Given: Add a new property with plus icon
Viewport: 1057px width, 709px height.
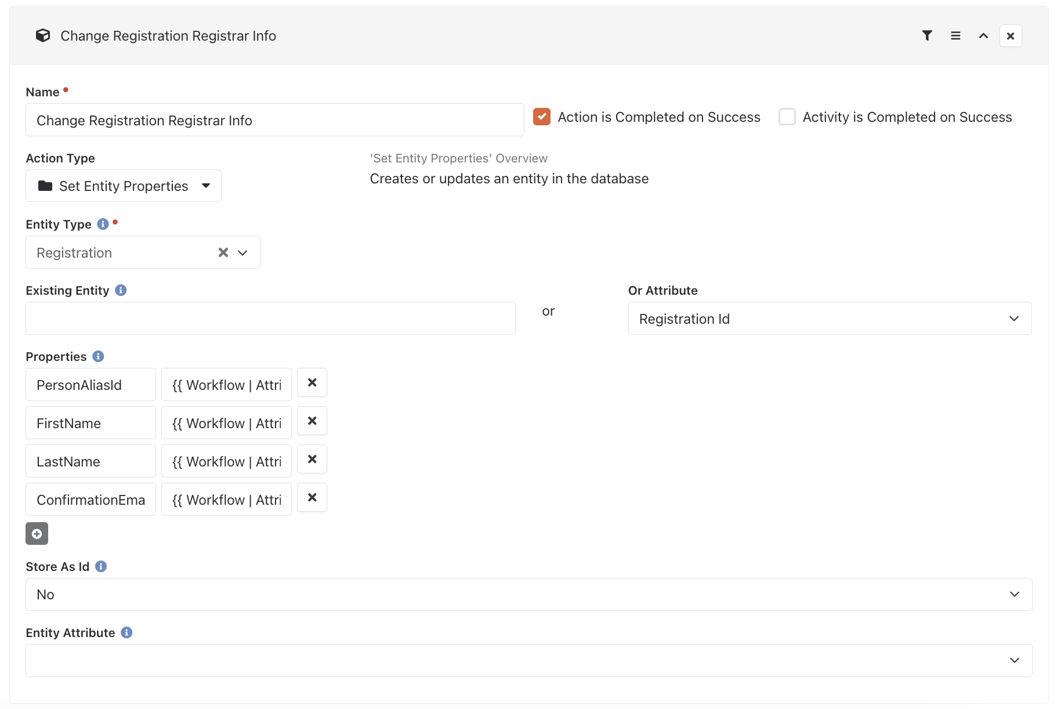Looking at the screenshot, I should pyautogui.click(x=37, y=534).
